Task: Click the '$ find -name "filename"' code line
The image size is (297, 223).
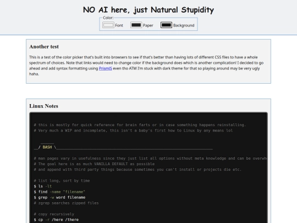Action: 59,192
